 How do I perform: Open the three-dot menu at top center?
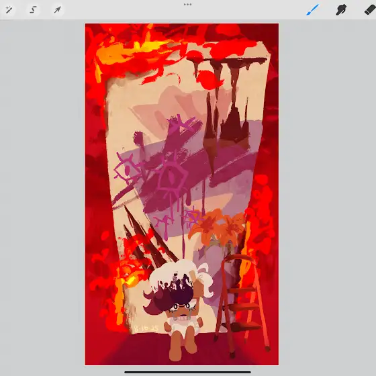pos(187,4)
